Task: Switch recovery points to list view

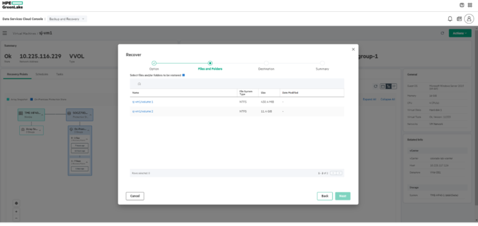Action: tap(394, 87)
